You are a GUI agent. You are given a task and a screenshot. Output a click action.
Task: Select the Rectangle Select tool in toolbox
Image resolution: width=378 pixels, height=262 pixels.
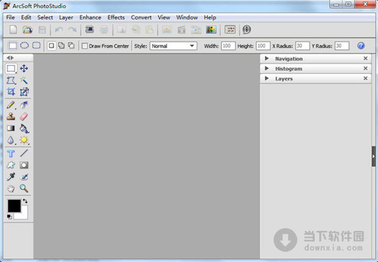pos(11,69)
